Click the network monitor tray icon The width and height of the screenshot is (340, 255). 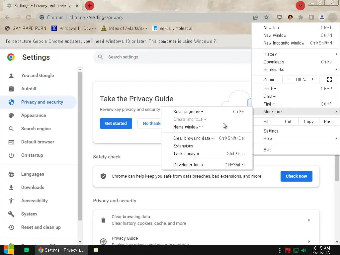296,250
